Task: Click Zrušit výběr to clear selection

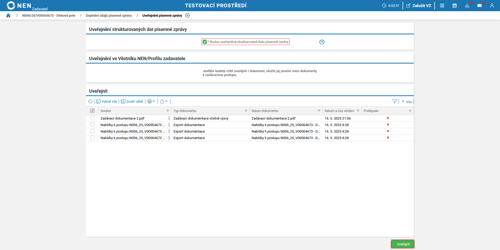Action: [132, 101]
